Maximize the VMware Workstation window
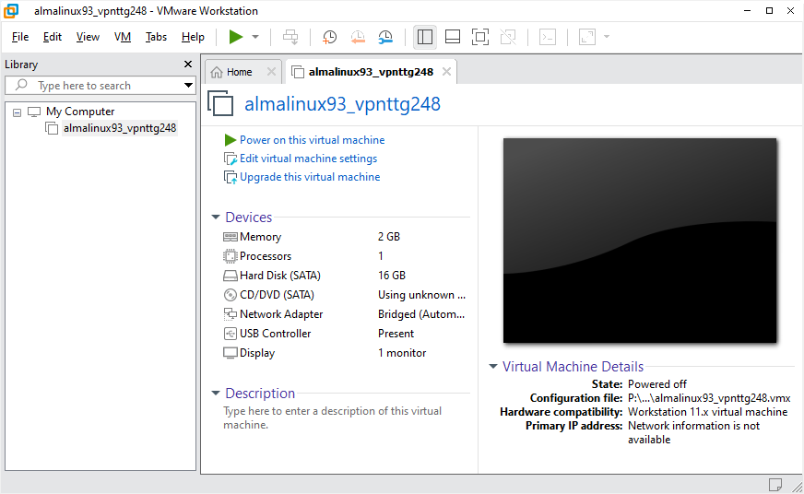Viewport: 804px width, 494px height. coord(769,11)
